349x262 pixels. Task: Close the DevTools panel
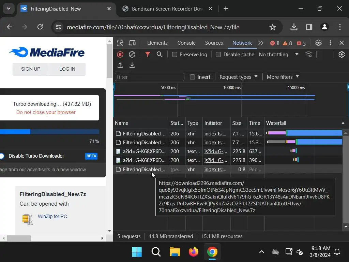click(x=342, y=43)
